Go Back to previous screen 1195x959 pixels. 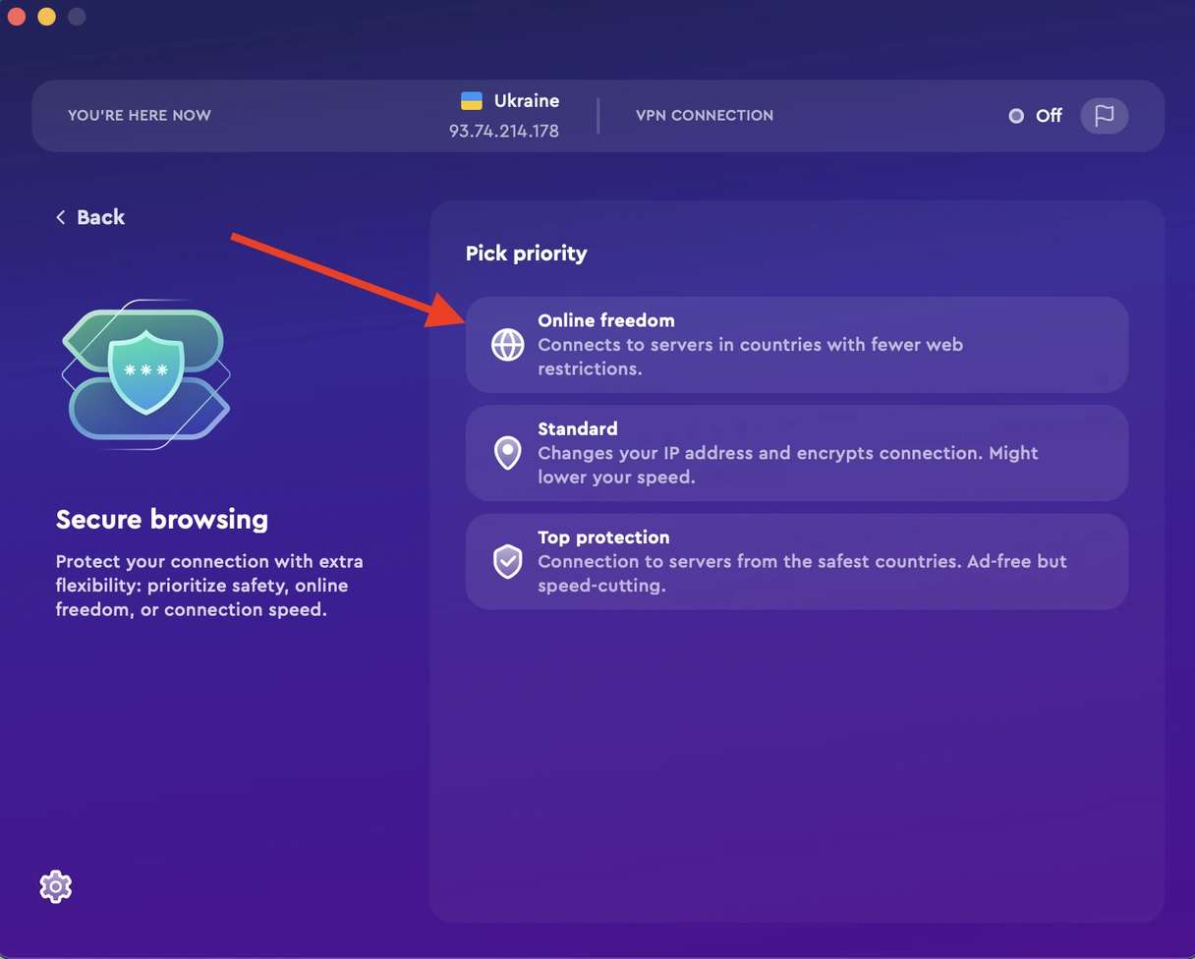click(x=100, y=217)
